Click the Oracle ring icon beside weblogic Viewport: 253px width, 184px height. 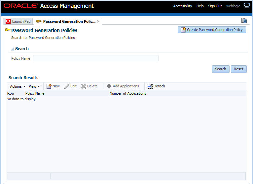pyautogui.click(x=247, y=6)
